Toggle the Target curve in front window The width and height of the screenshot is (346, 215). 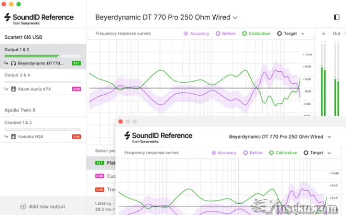[x=313, y=153]
